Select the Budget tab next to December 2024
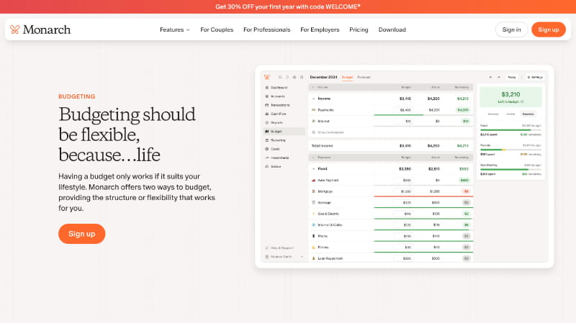Viewport: 576px width, 323px height. (x=347, y=78)
